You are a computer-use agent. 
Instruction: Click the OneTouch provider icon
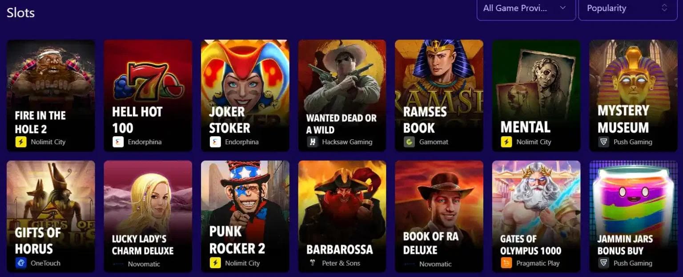(x=20, y=263)
